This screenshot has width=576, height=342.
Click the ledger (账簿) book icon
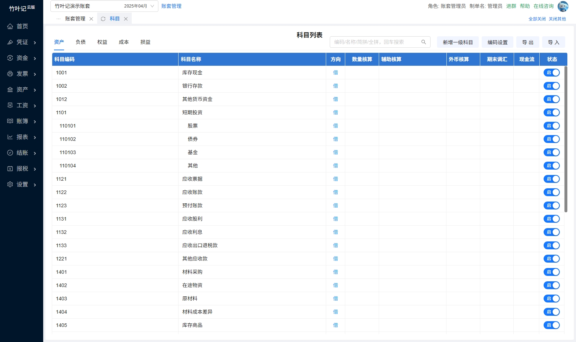pos(10,121)
